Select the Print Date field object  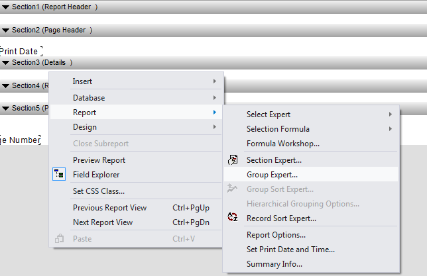click(x=21, y=51)
